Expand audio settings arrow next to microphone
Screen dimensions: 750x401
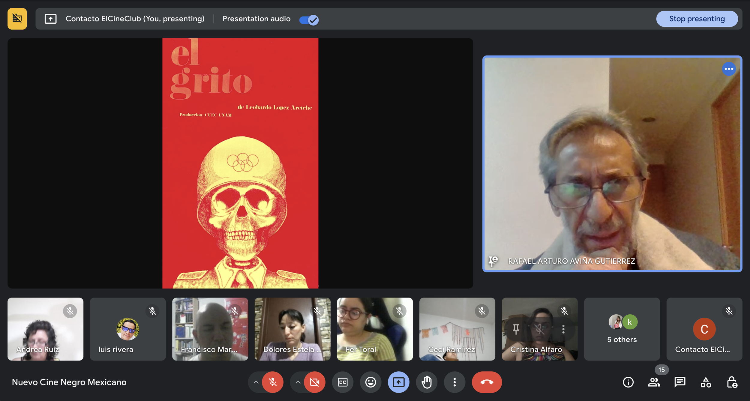(256, 382)
